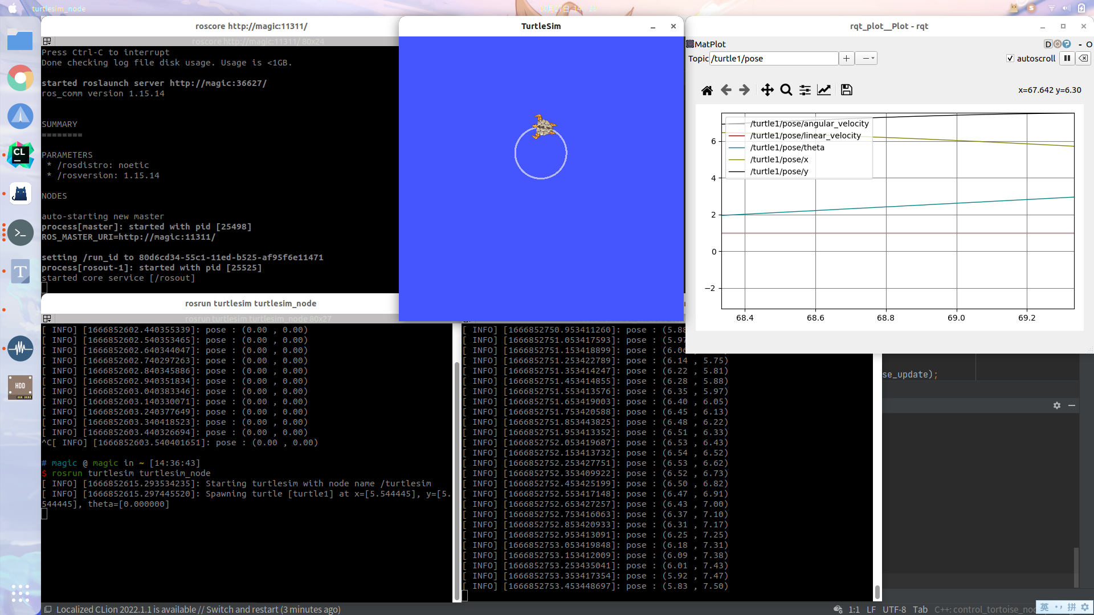Image resolution: width=1094 pixels, height=615 pixels.
Task: Pause the rqt plot
Action: 1067,58
